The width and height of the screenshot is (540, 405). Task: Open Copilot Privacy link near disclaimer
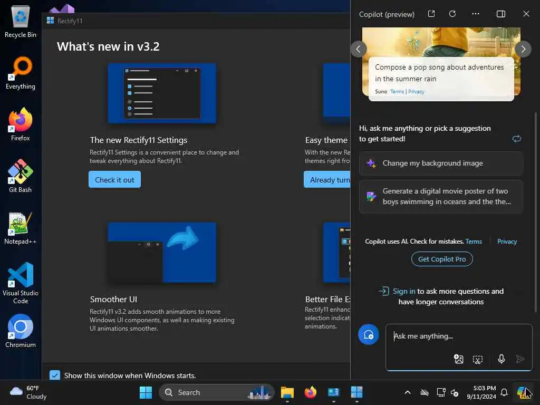[507, 242]
